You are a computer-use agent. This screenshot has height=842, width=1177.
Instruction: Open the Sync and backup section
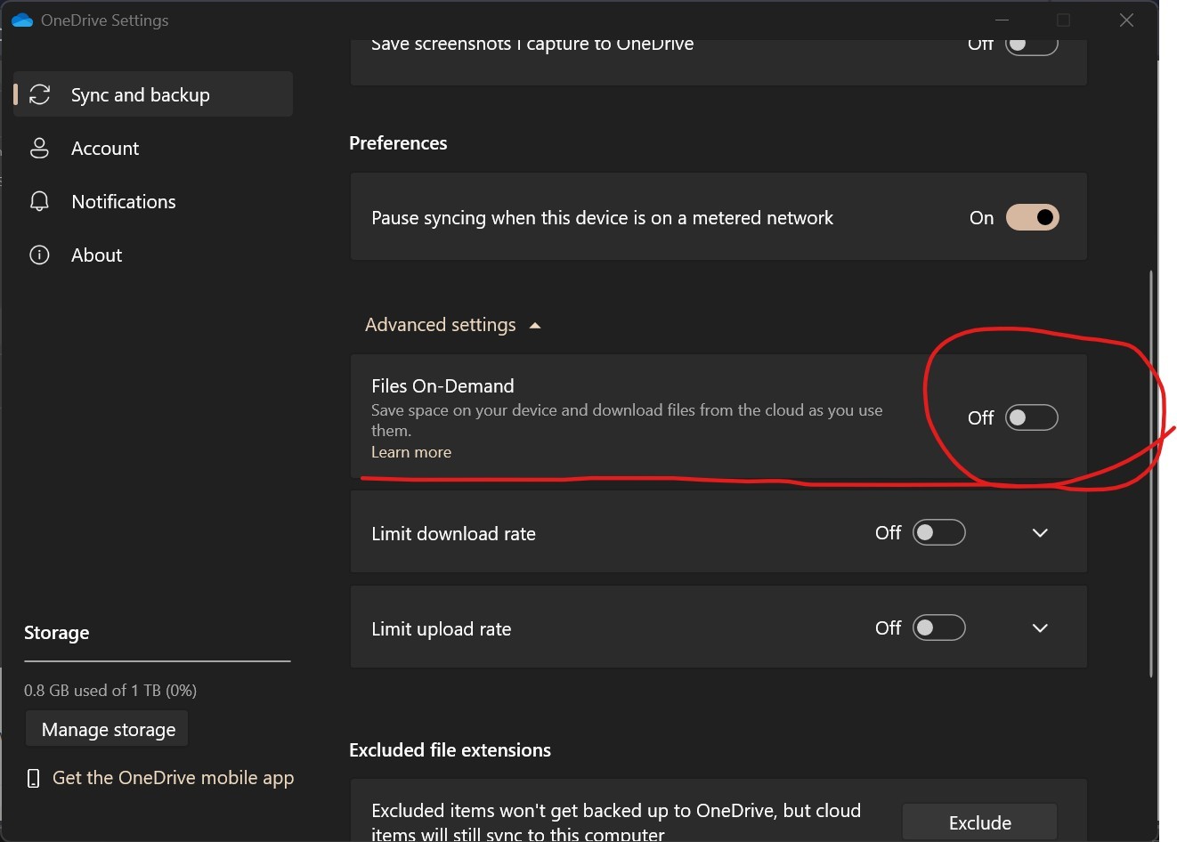point(153,94)
